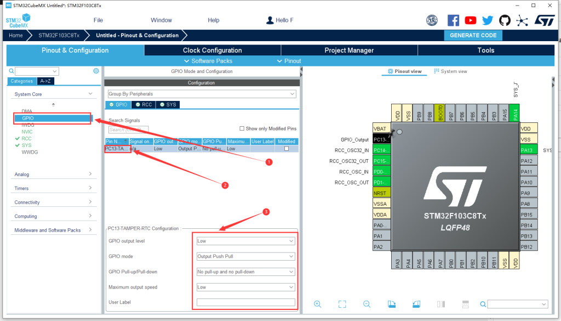561x321 pixels.
Task: Go to the Home breadcrumb
Action: coord(16,36)
